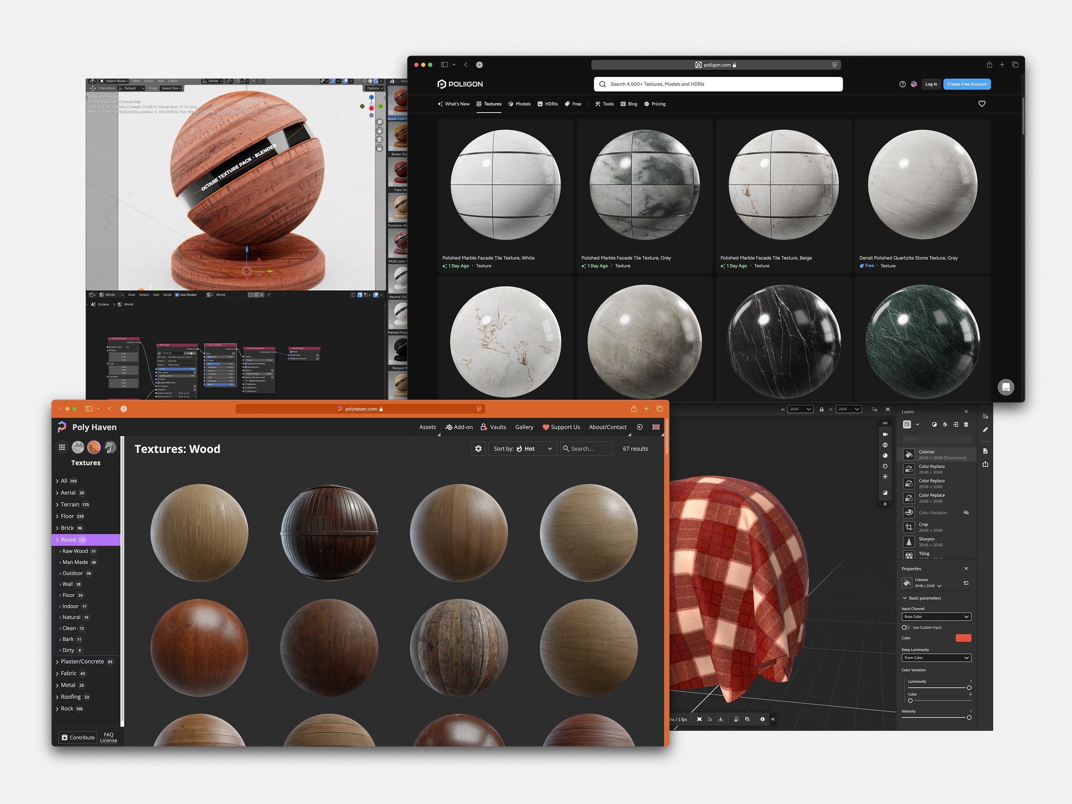Click the sun lighting icon in viewport
Screen dimensions: 1072x804
point(885,477)
